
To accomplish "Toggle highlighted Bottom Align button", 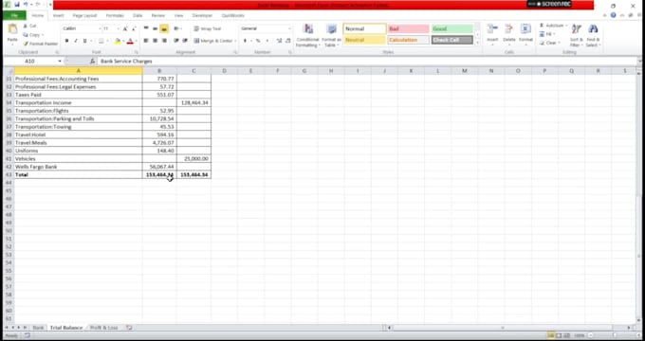I will coord(164,28).
